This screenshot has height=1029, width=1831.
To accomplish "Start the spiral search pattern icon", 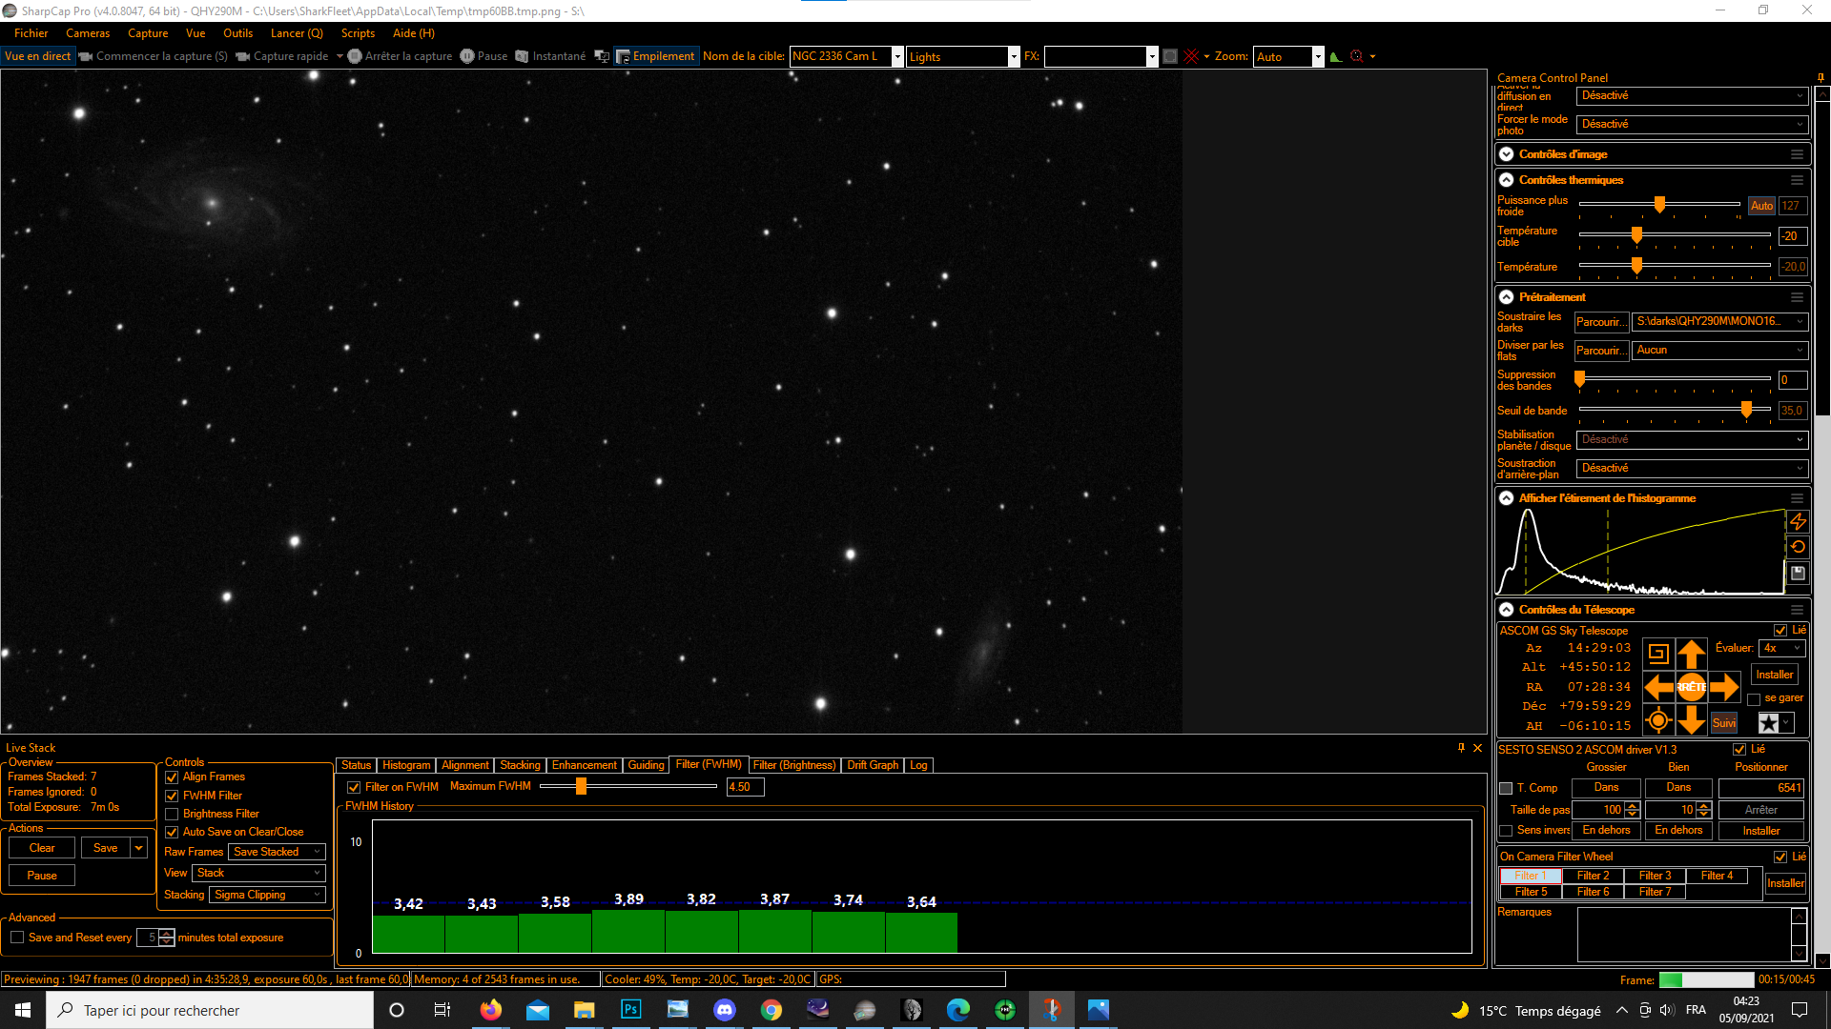I will (x=1658, y=654).
